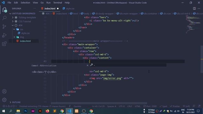Click the volume icon in system tray
The height and width of the screenshot is (114, 203).
[x=178, y=111]
